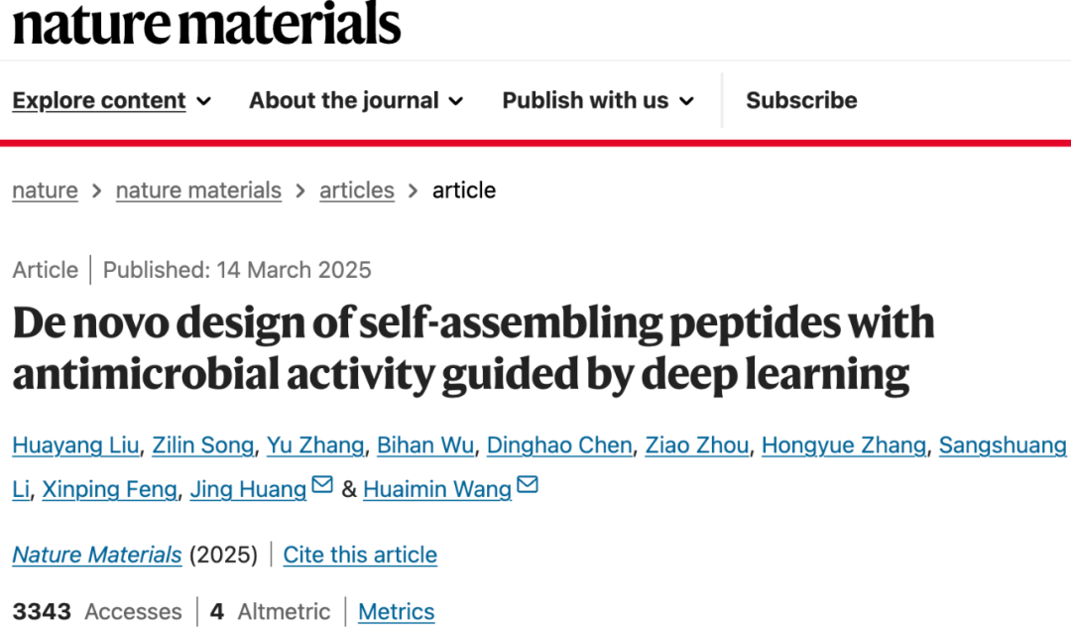The image size is (1071, 635).
Task: Open Hongyue Zhang author link
Action: 844,445
